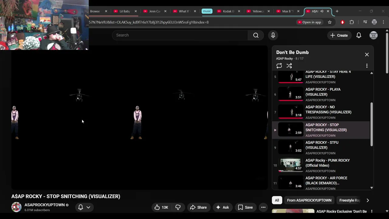Toggle playlist loop

tap(279, 66)
